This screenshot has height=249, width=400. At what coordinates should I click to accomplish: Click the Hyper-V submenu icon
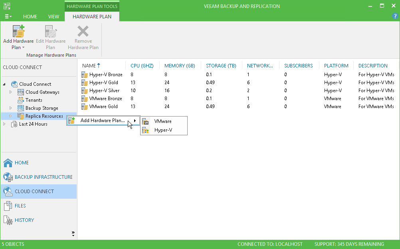pyautogui.click(x=145, y=130)
